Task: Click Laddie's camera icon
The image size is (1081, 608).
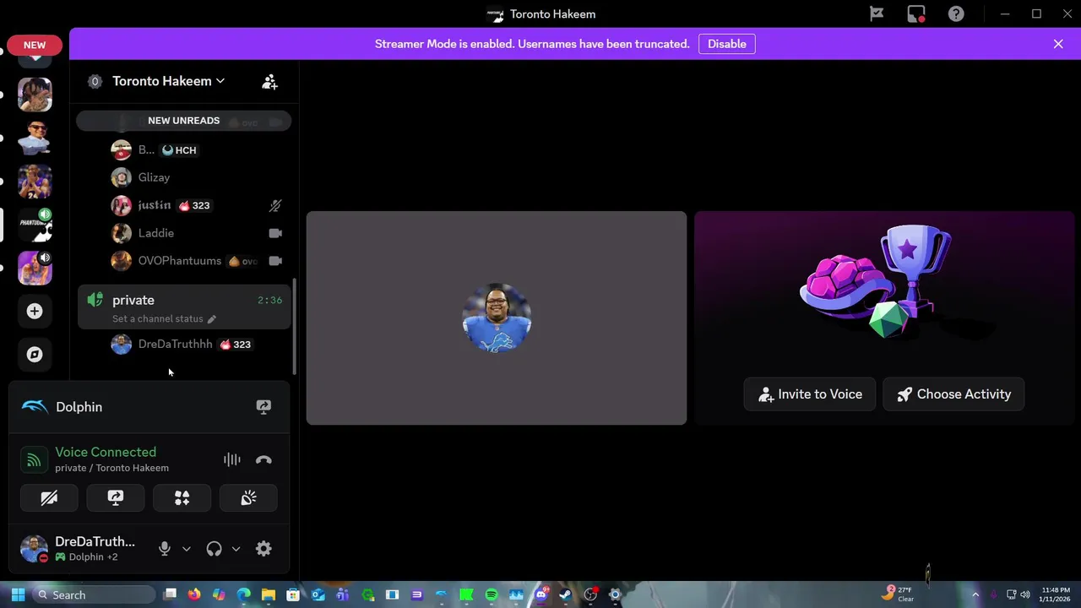Action: pos(275,233)
